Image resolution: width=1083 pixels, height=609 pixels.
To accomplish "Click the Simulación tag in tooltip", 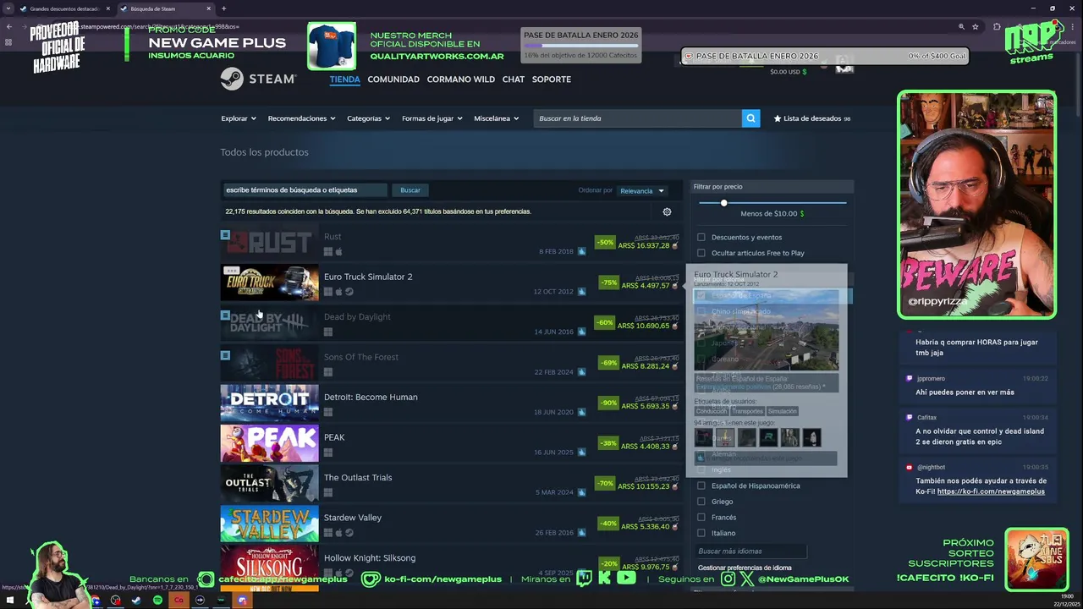I will pyautogui.click(x=782, y=411).
